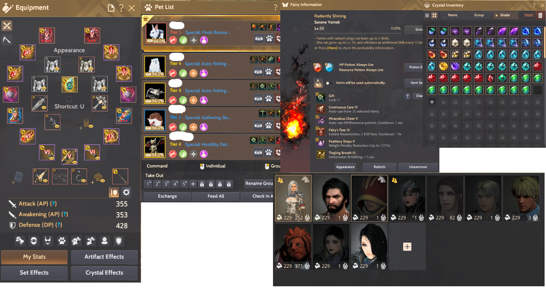Open the Artifact Effects tab
This screenshot has height=307, width=546.
(104, 257)
